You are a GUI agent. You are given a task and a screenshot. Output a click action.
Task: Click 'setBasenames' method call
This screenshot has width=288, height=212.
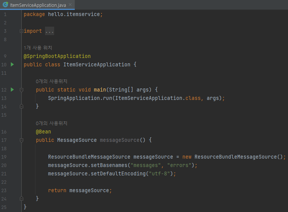coord(109,165)
